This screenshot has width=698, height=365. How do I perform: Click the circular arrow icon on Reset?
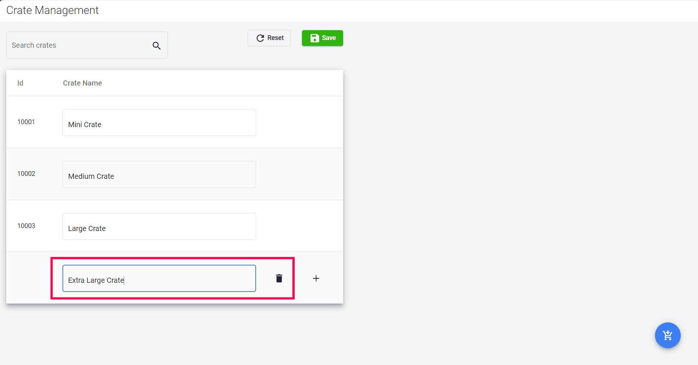tap(260, 38)
